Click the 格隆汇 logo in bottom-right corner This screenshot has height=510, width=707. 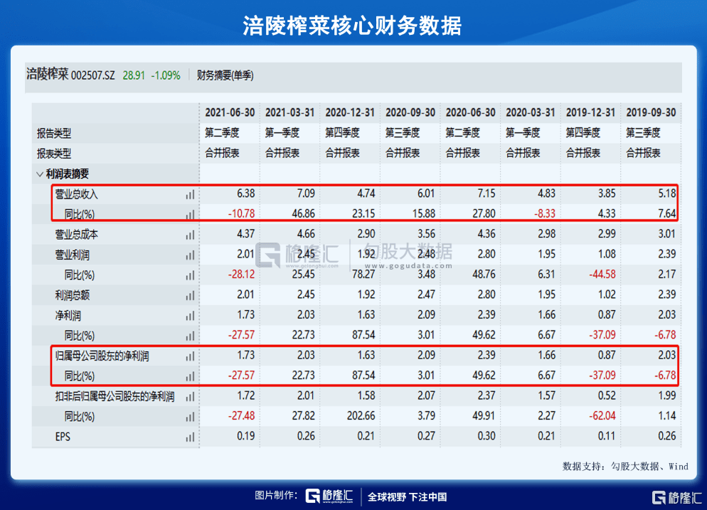tap(677, 498)
